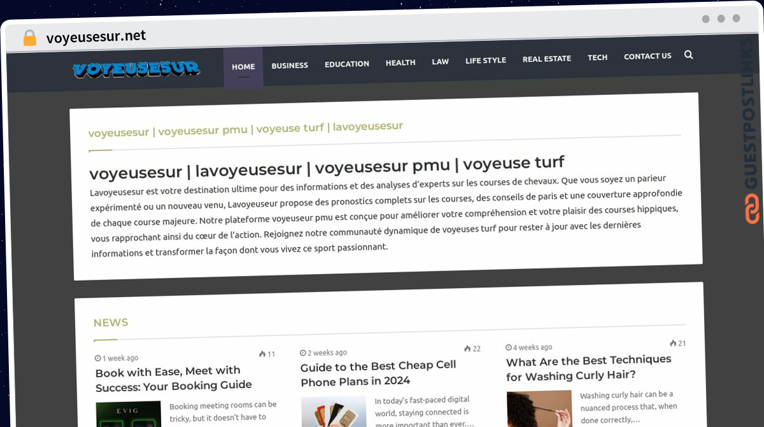764x427 pixels.
Task: Open the Education menu item
Action: click(347, 64)
